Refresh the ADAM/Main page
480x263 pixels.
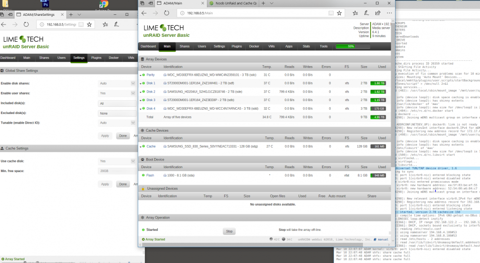(x=167, y=13)
